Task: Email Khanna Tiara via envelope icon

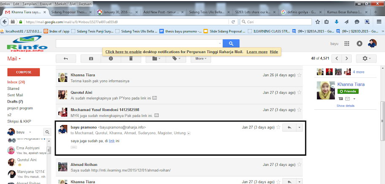Action: tap(347, 99)
